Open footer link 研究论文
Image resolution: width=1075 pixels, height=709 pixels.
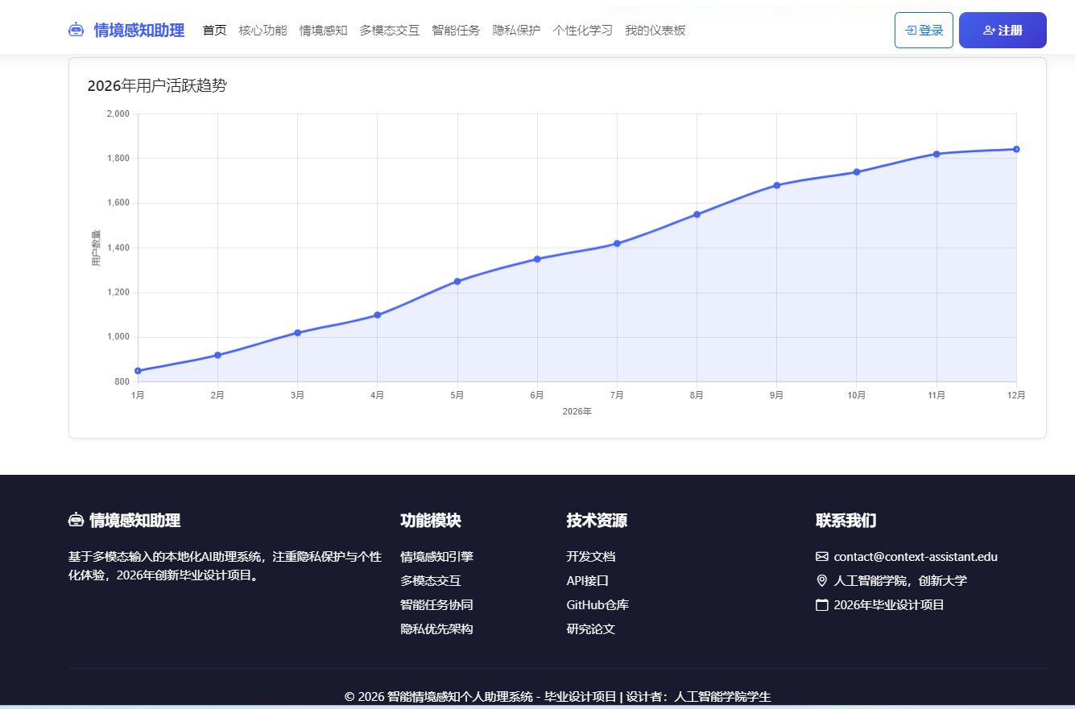[591, 629]
